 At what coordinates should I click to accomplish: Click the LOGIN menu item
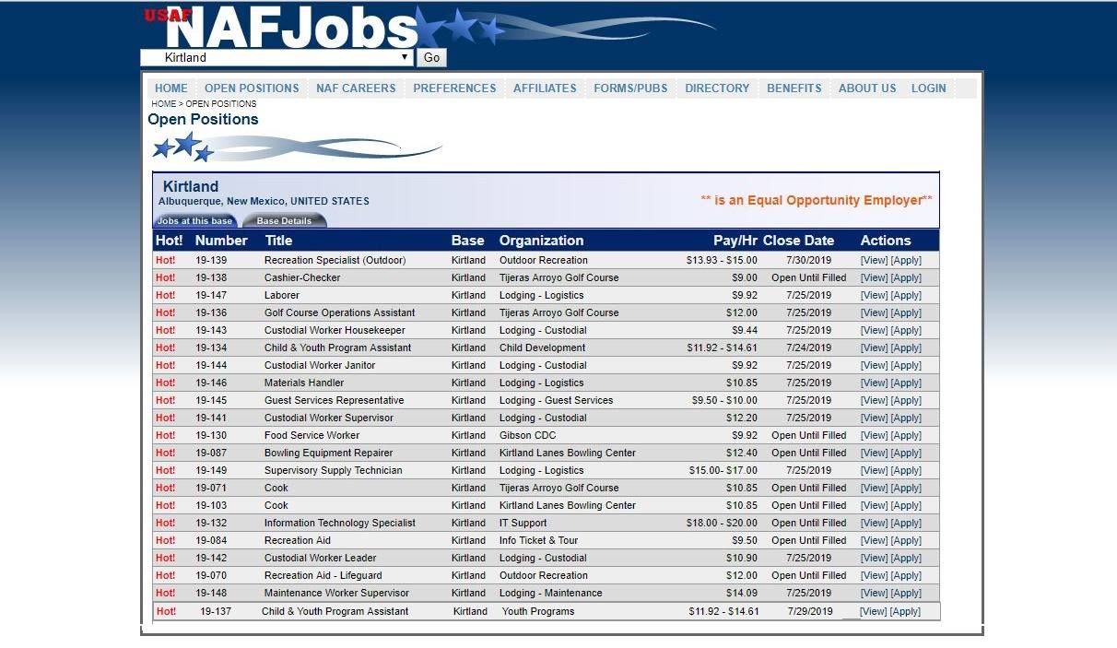[x=929, y=88]
